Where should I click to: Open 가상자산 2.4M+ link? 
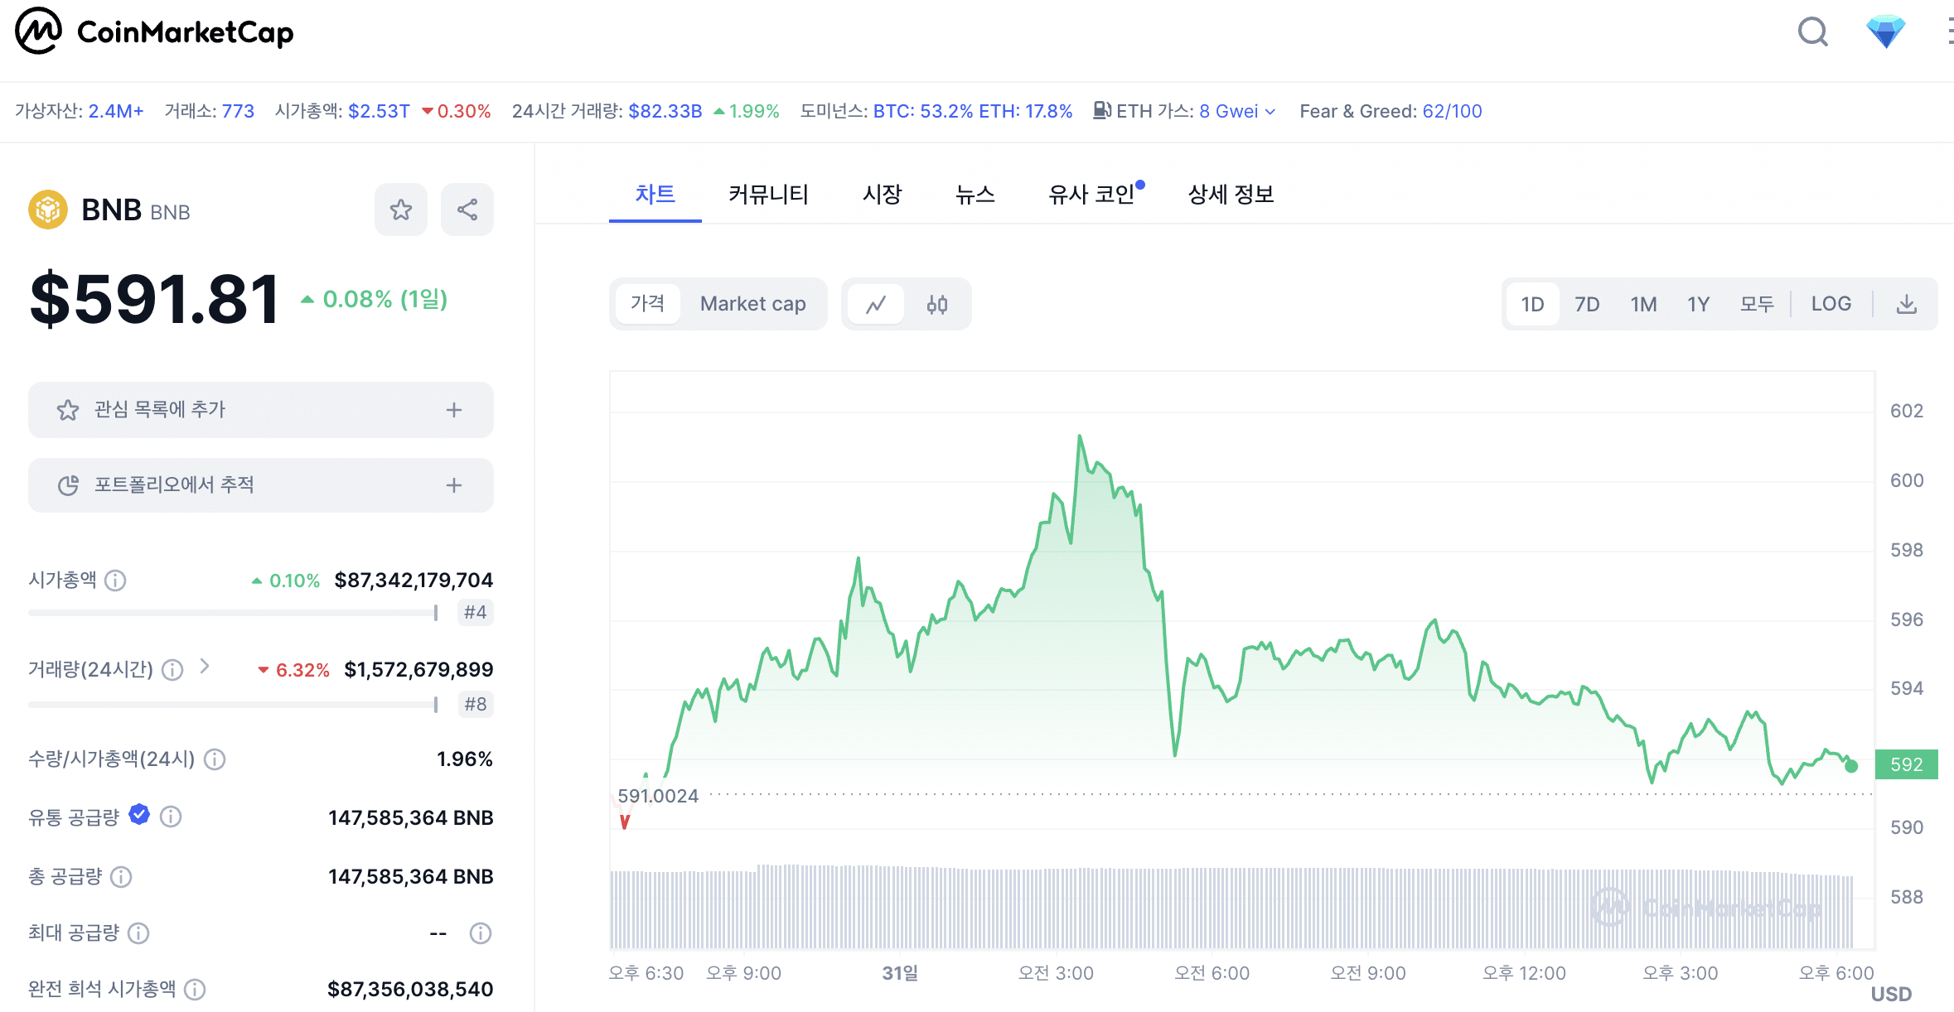[x=116, y=111]
